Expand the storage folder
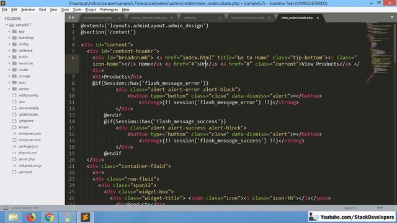The height and width of the screenshot is (223, 397). (x=9, y=76)
